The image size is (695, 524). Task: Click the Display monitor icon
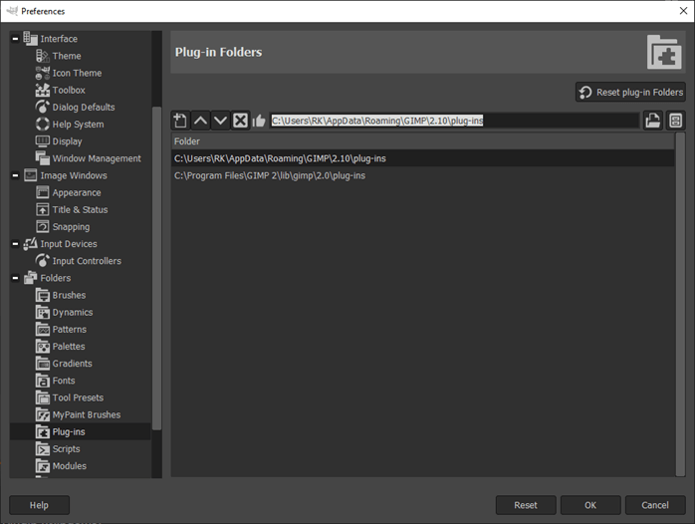pyautogui.click(x=43, y=141)
